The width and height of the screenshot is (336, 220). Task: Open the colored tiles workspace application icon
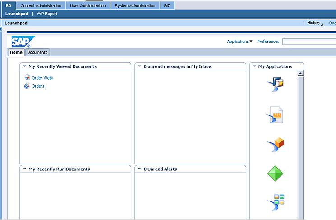point(276,202)
